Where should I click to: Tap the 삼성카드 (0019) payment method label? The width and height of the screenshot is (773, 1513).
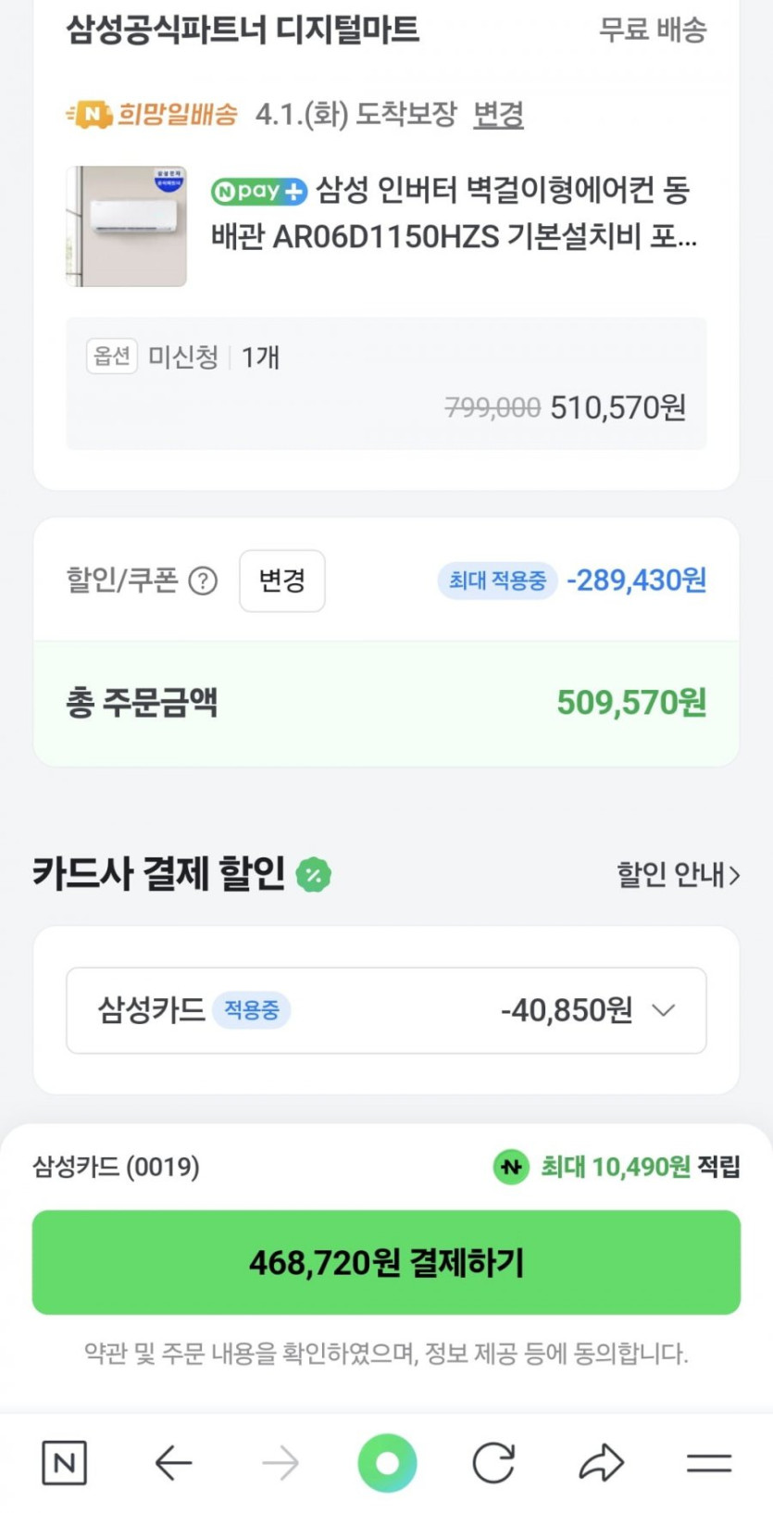pyautogui.click(x=117, y=1167)
